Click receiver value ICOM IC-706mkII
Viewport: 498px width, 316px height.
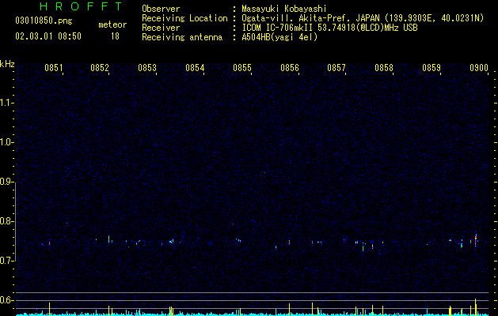277,28
